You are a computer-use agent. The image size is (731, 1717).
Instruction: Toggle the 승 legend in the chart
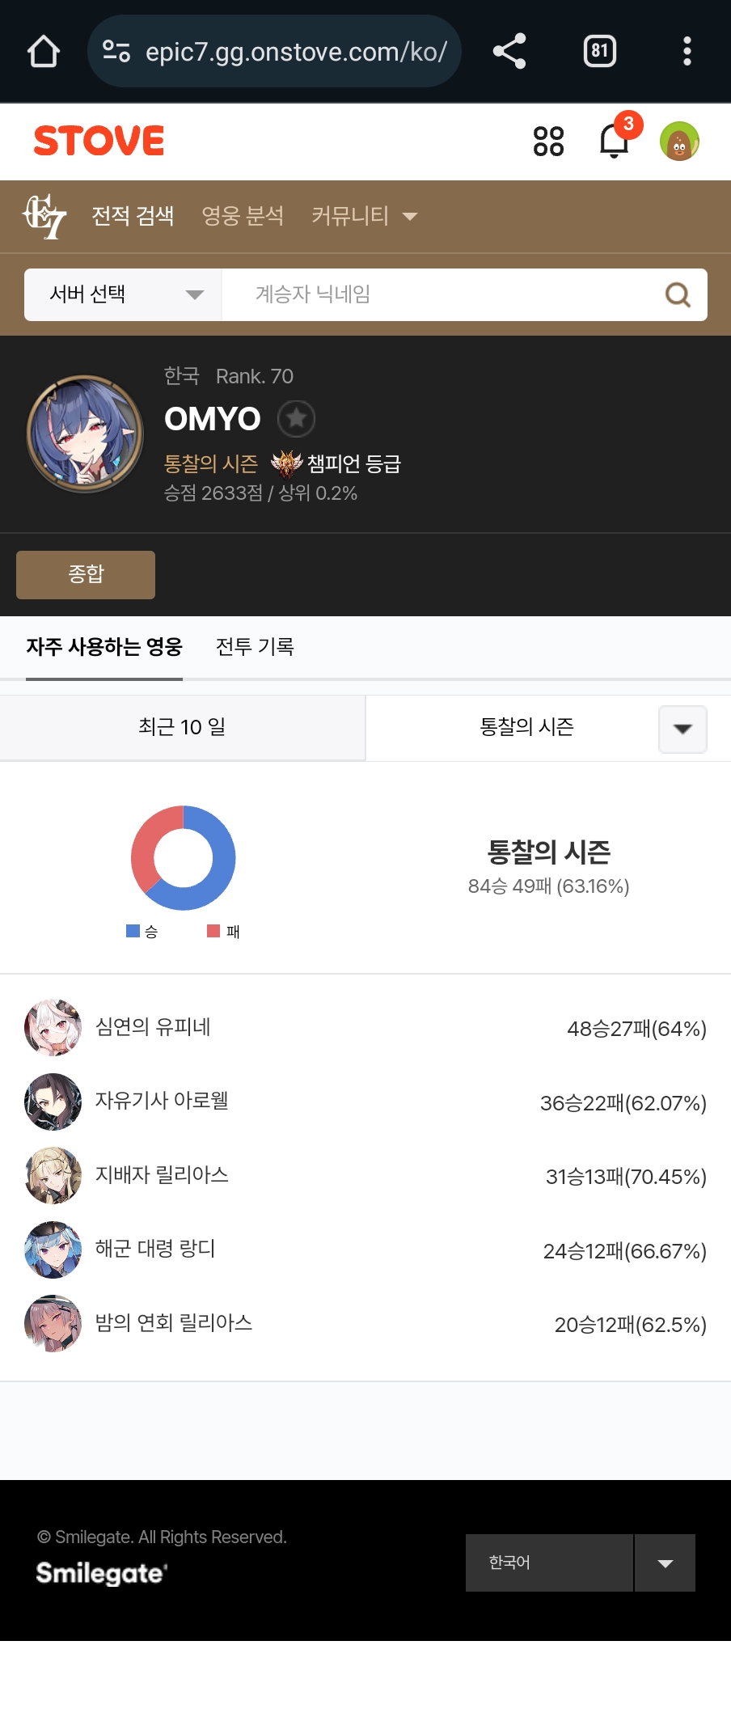(x=142, y=932)
